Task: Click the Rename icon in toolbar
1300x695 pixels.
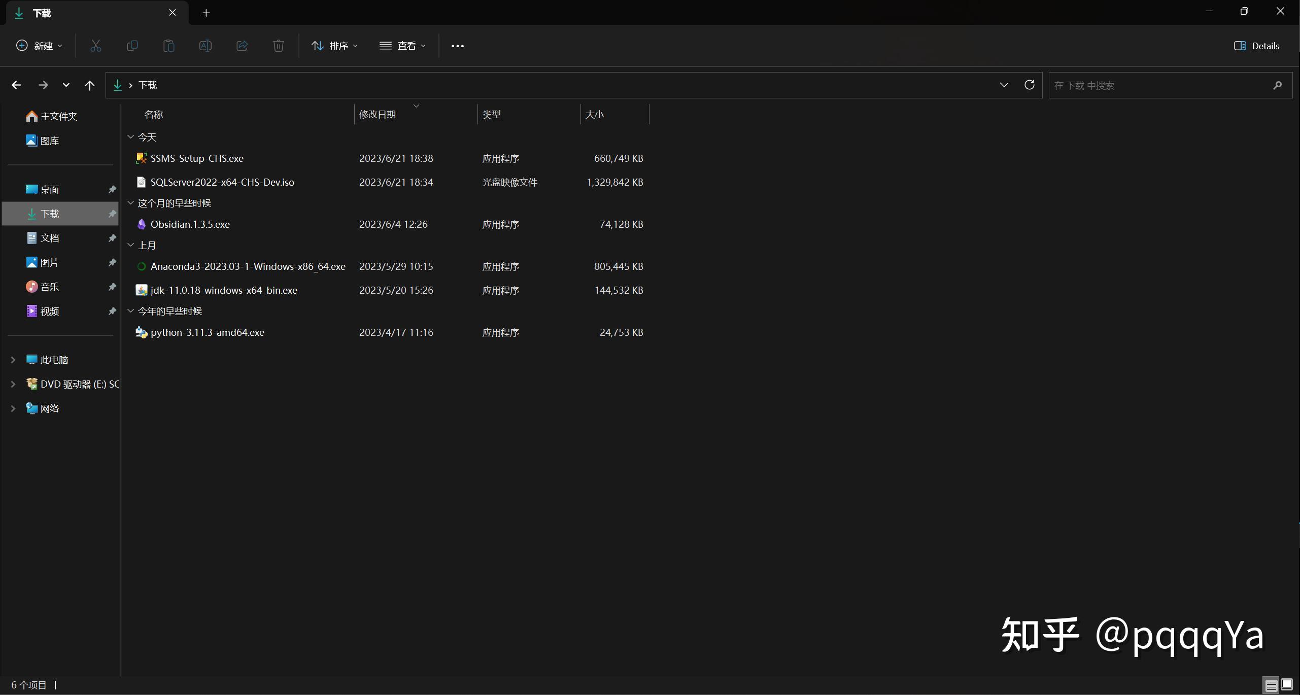Action: point(205,46)
